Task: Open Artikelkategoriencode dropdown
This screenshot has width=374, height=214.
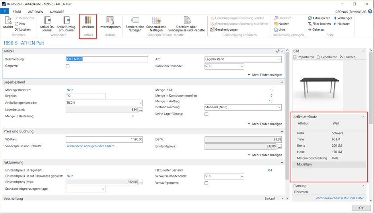Action: click(140, 103)
